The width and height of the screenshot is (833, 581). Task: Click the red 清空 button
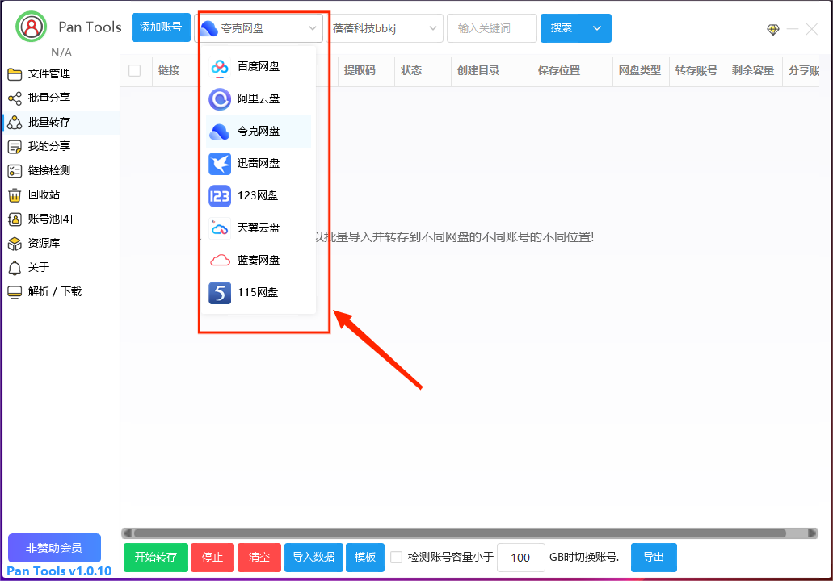point(259,558)
